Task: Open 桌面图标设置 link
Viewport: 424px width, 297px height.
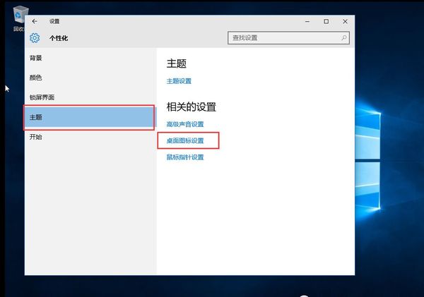Action: pyautogui.click(x=185, y=141)
